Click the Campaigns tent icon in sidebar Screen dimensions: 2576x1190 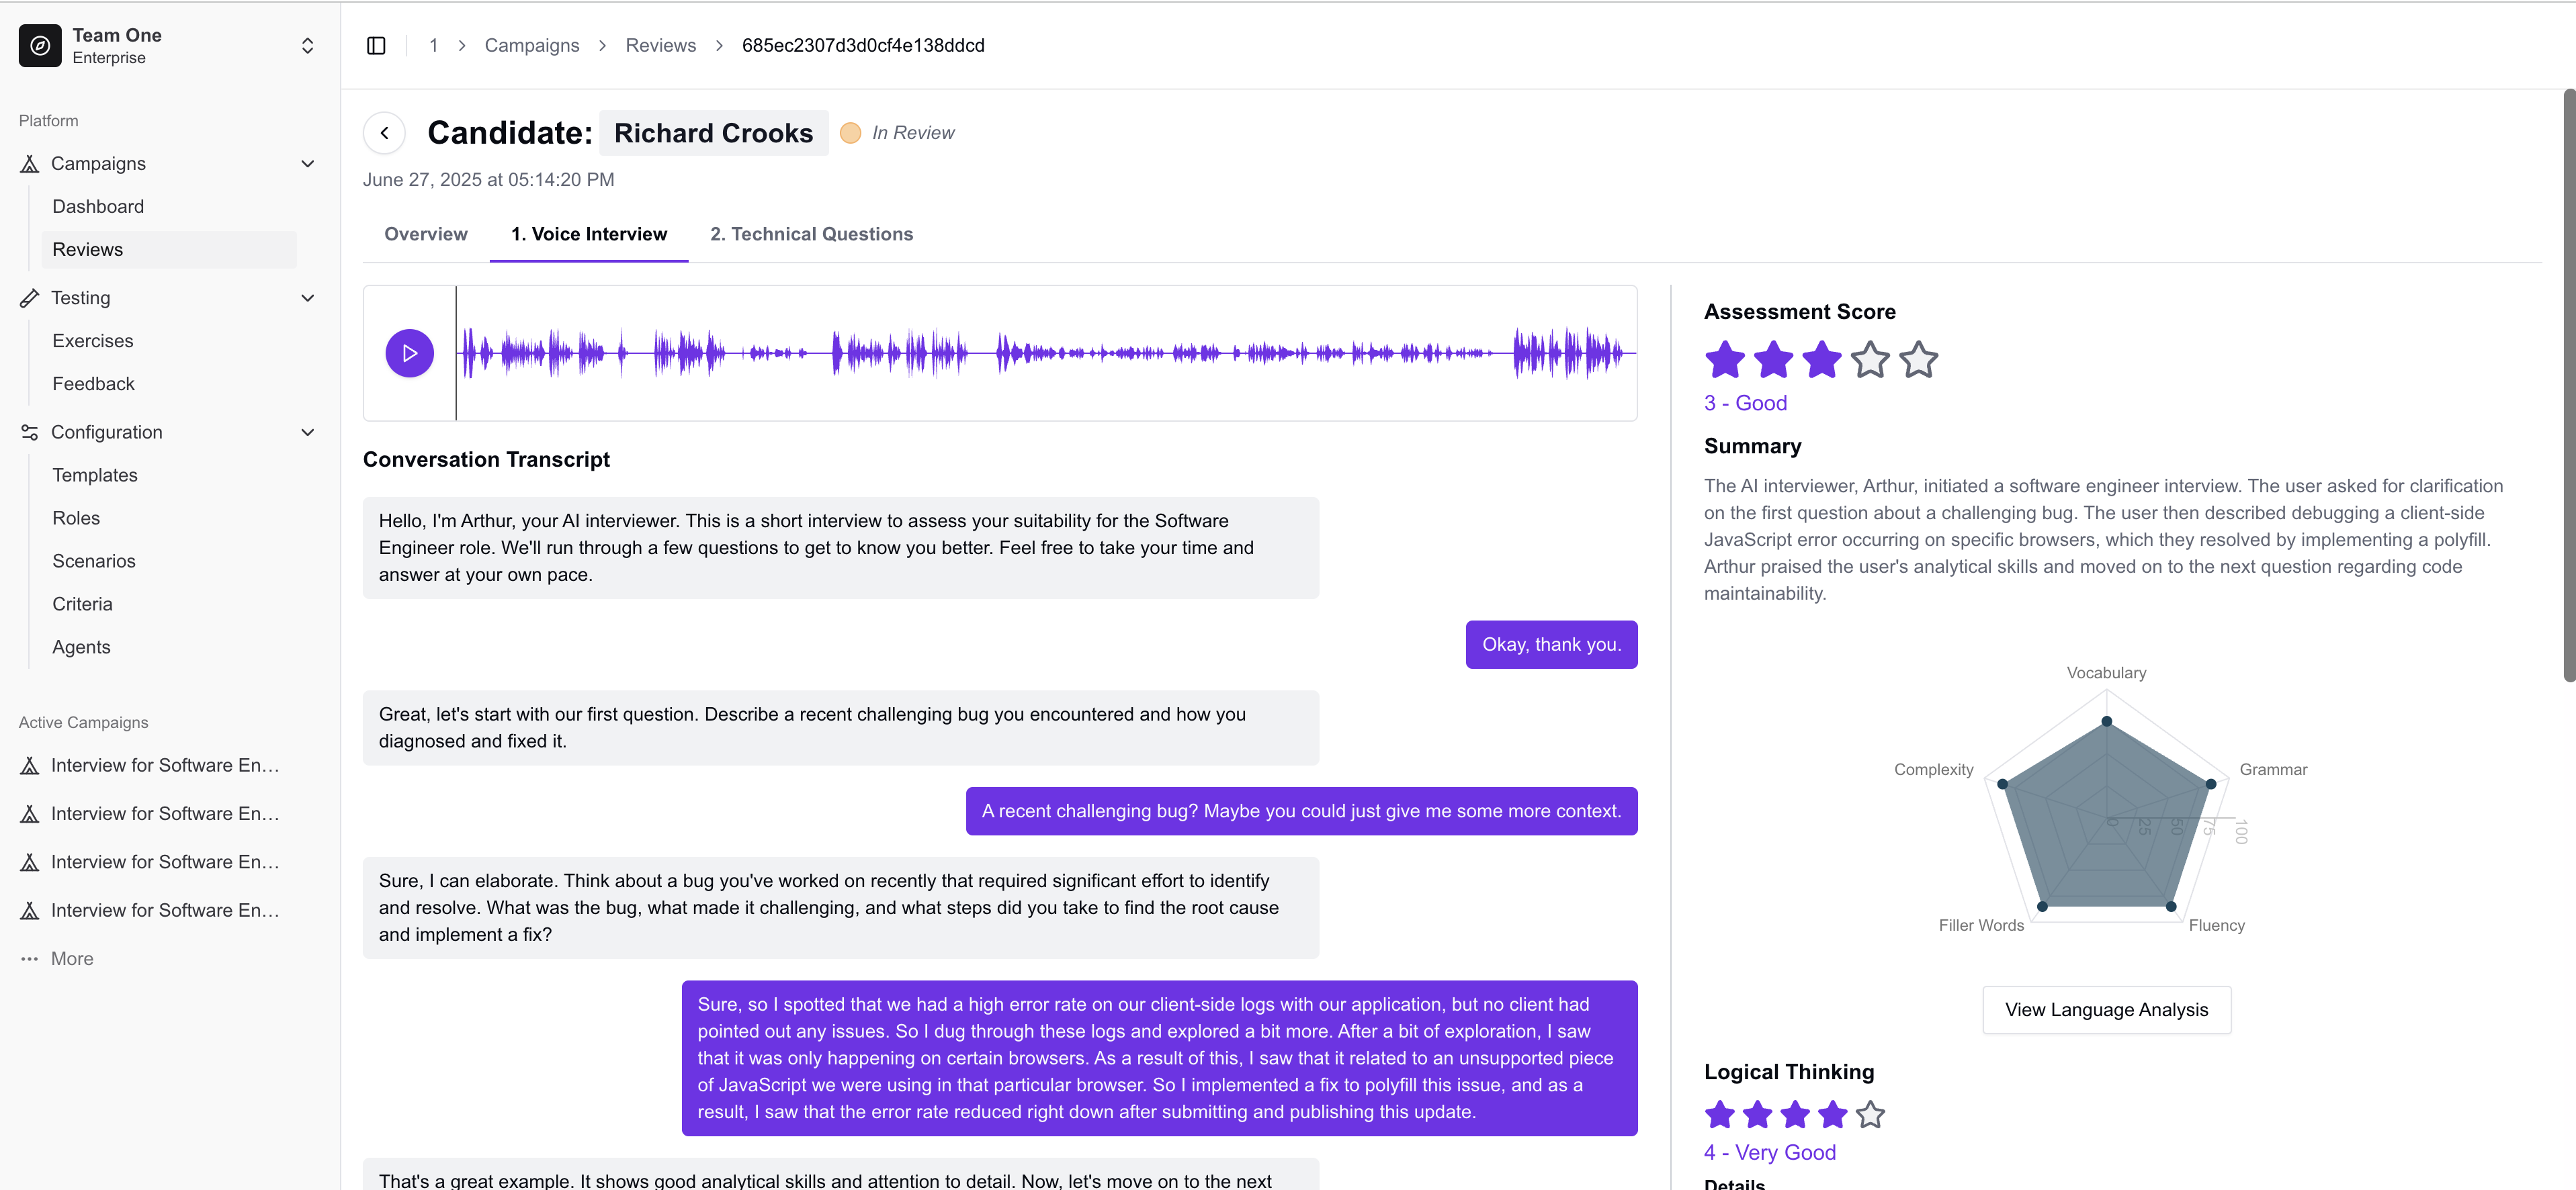[30, 164]
